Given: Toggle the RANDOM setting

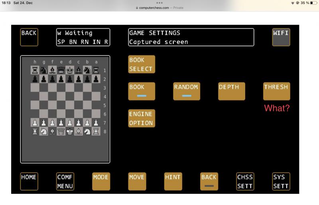Looking at the screenshot, I should pyautogui.click(x=186, y=91).
